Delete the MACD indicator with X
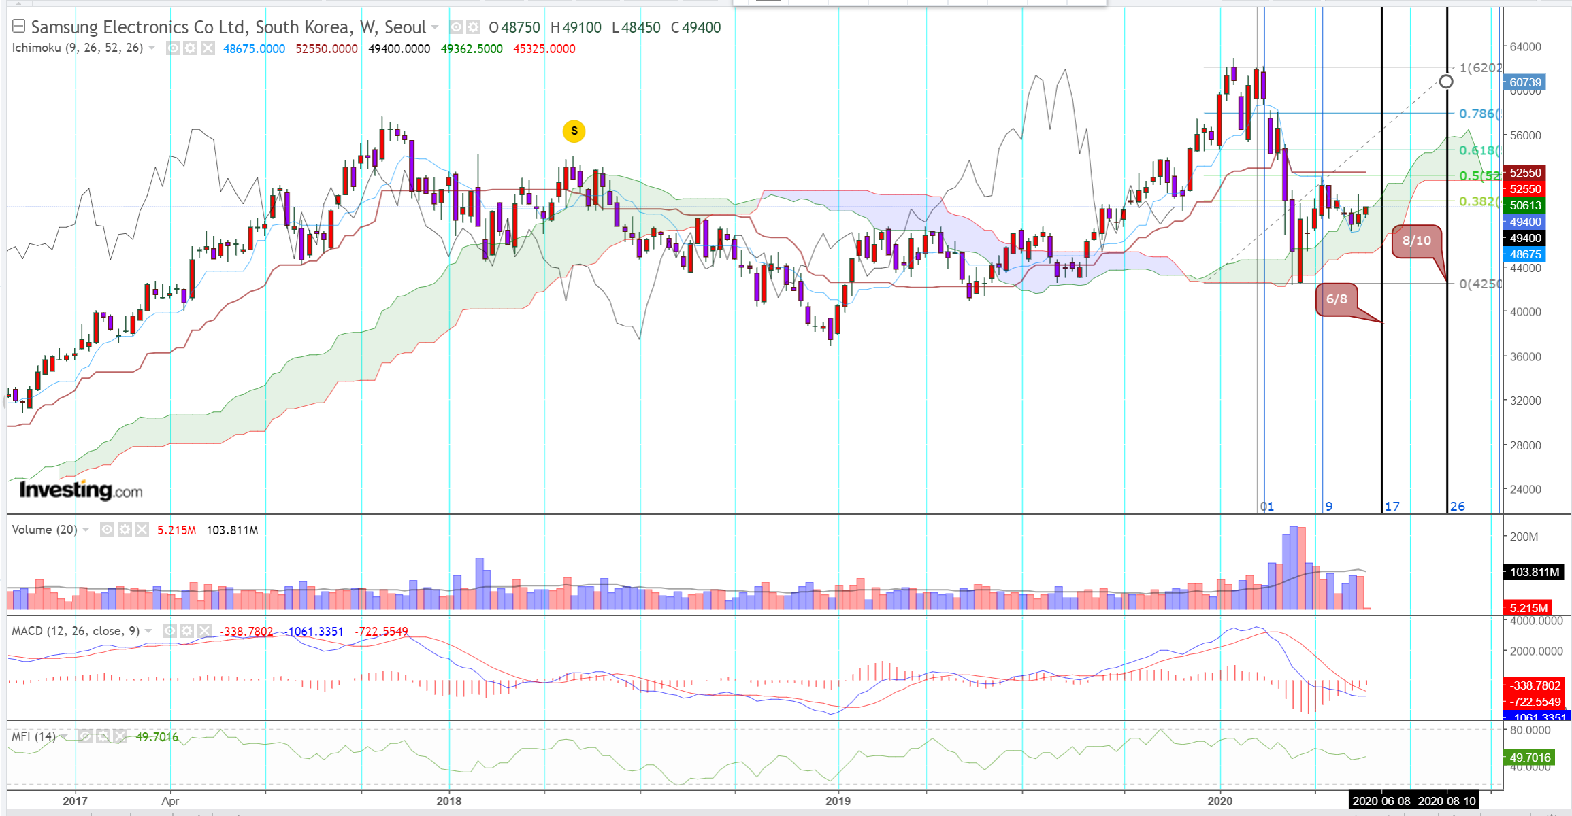This screenshot has height=816, width=1572. (204, 631)
